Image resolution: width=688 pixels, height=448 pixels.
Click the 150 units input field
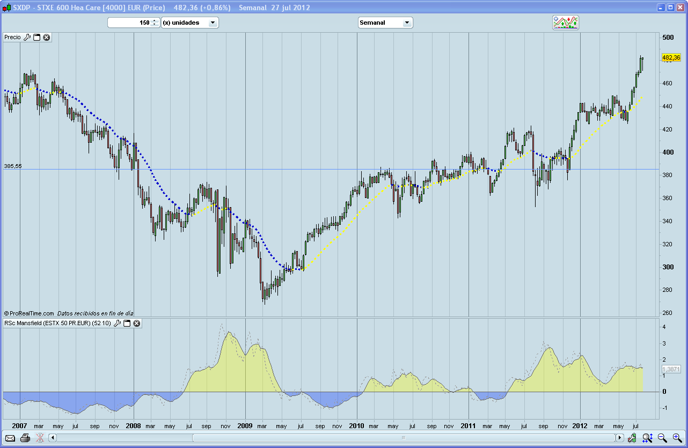pos(129,23)
